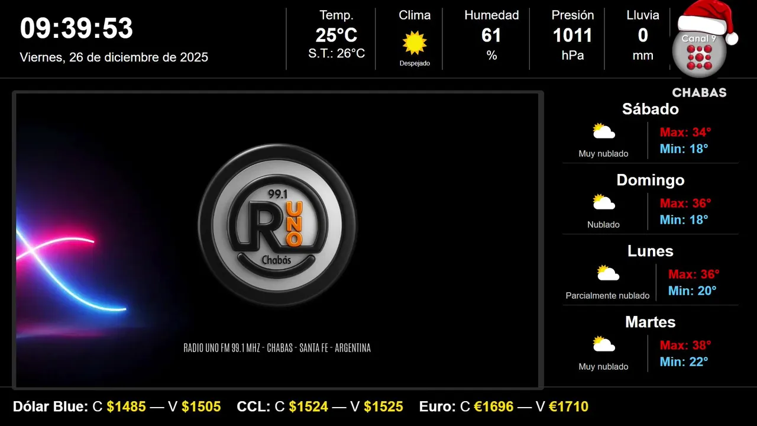The height and width of the screenshot is (426, 757).
Task: Click Sábado's Max: 34° value
Action: click(x=685, y=132)
